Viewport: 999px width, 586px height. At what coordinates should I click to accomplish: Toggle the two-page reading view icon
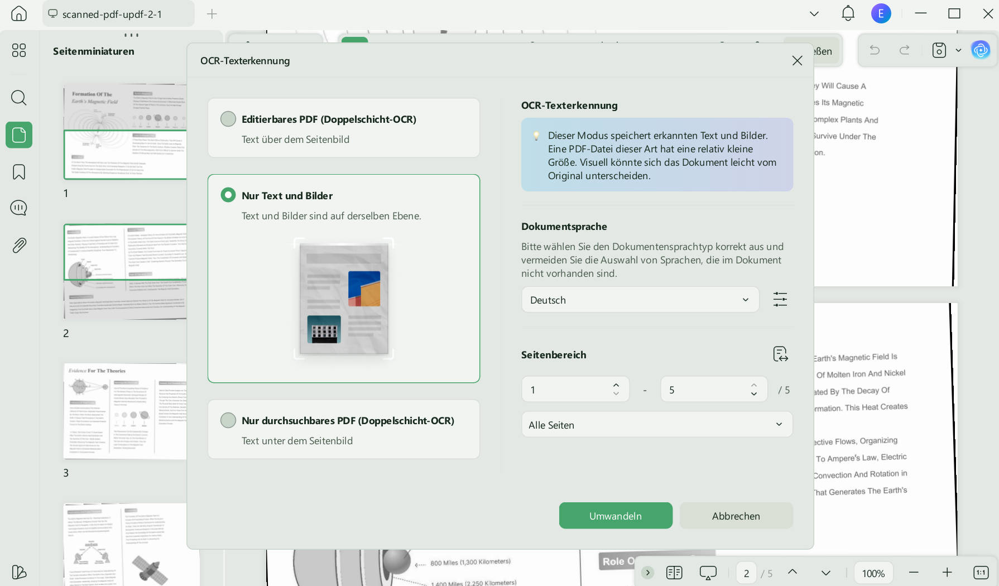[674, 573]
